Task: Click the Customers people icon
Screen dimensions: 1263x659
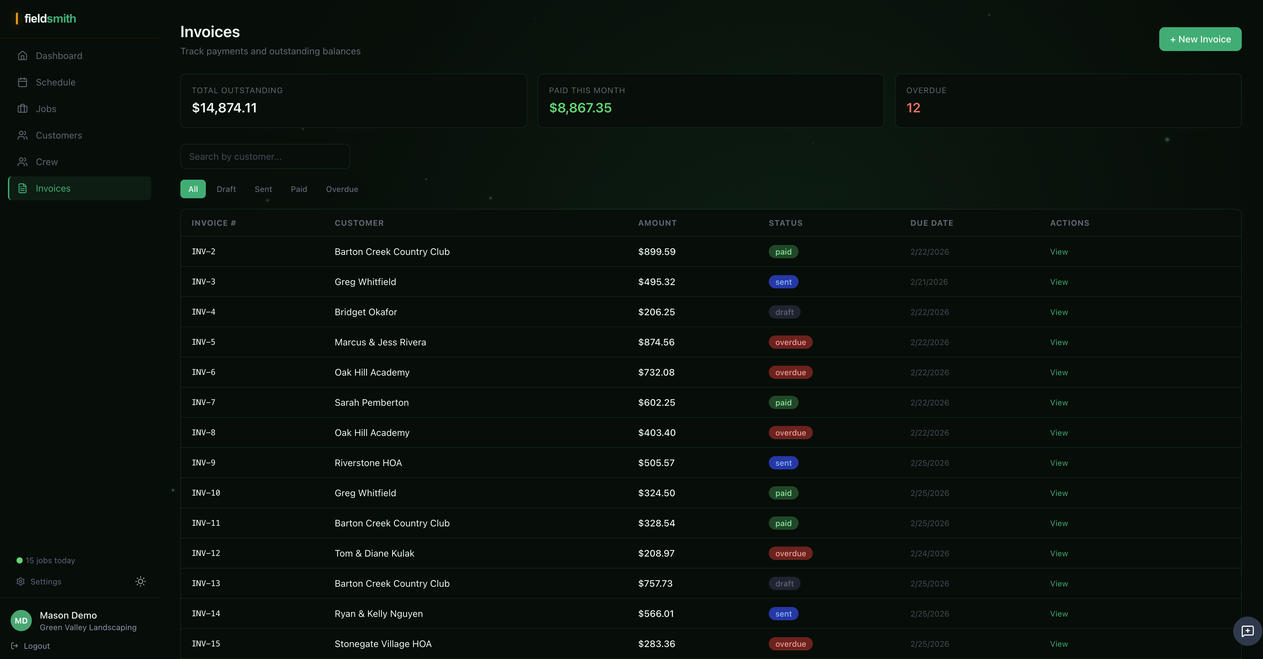Action: pyautogui.click(x=23, y=135)
